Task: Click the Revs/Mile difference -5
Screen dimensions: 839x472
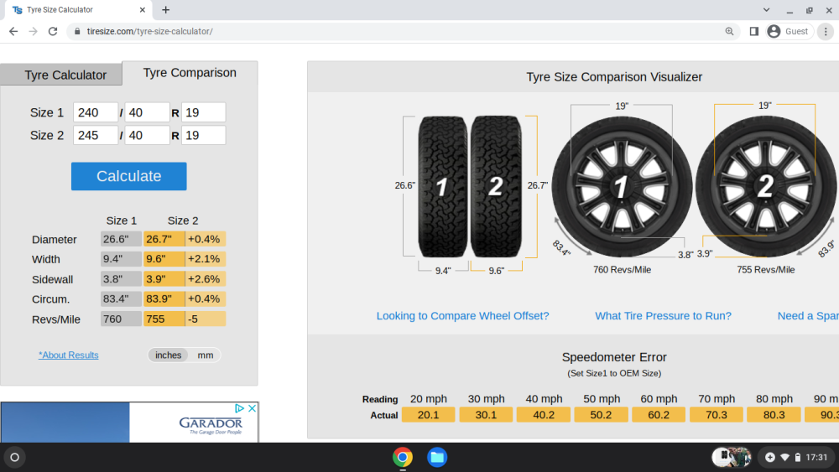Action: pyautogui.click(x=206, y=319)
